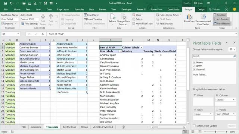Viewport: 239px width, 134px height.
Task: Uncheck the RSVP field checkbox
Action: 194,66
